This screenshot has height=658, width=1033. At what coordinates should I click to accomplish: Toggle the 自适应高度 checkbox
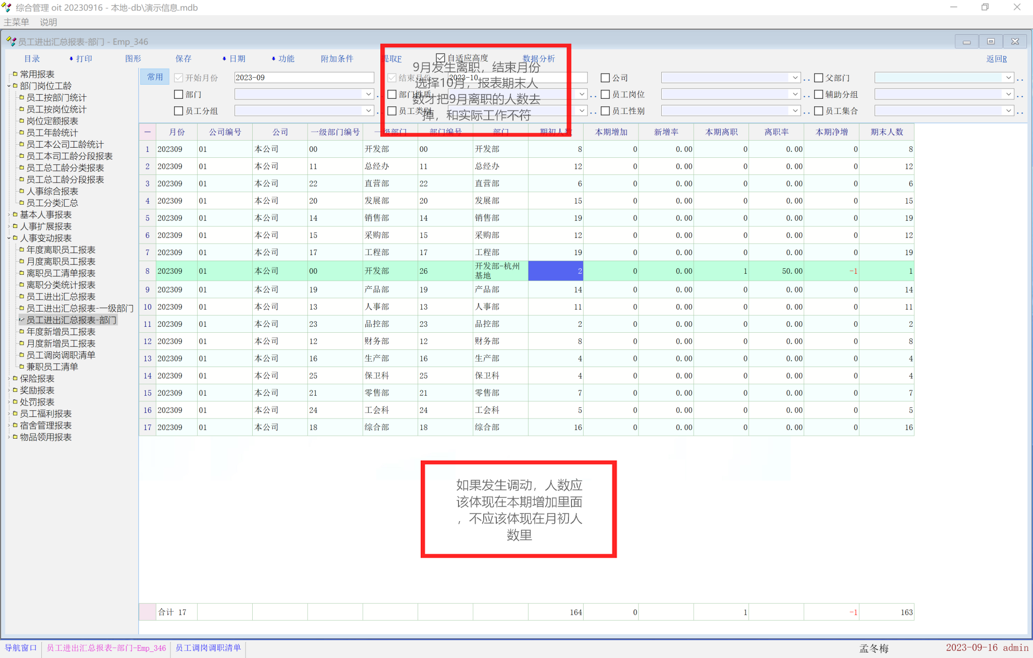(x=440, y=58)
